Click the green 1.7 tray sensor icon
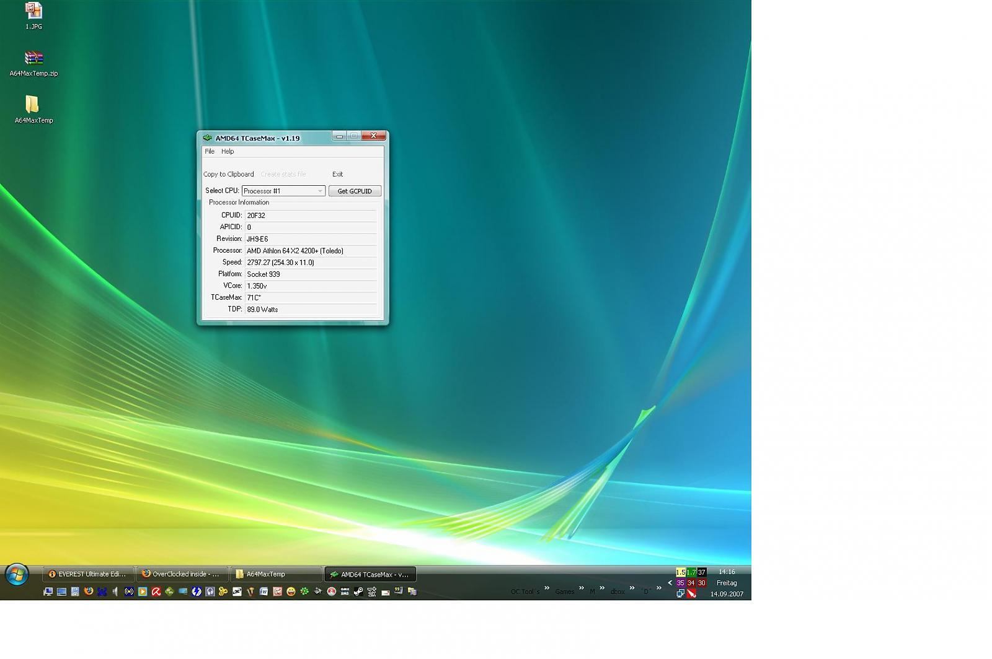Image resolution: width=992 pixels, height=659 pixels. click(x=691, y=572)
